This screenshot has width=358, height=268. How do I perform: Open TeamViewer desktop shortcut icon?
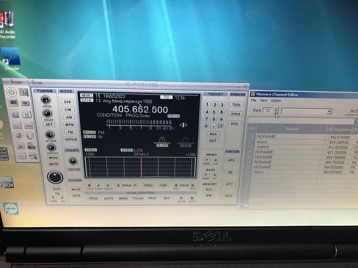click(x=11, y=209)
